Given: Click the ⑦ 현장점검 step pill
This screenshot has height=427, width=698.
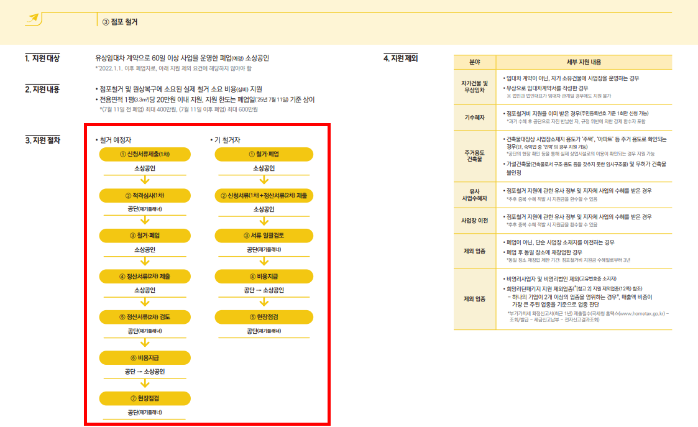Looking at the screenshot, I should pyautogui.click(x=145, y=398).
